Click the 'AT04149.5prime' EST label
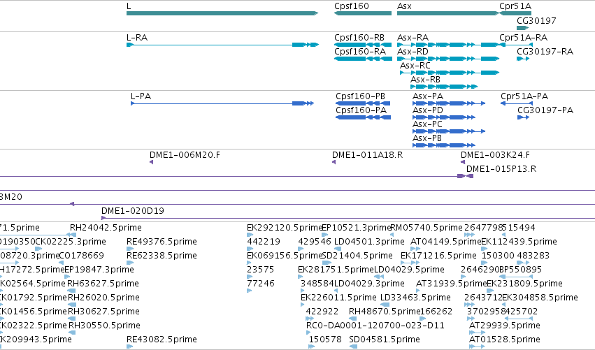595x350 pixels. tap(446, 242)
